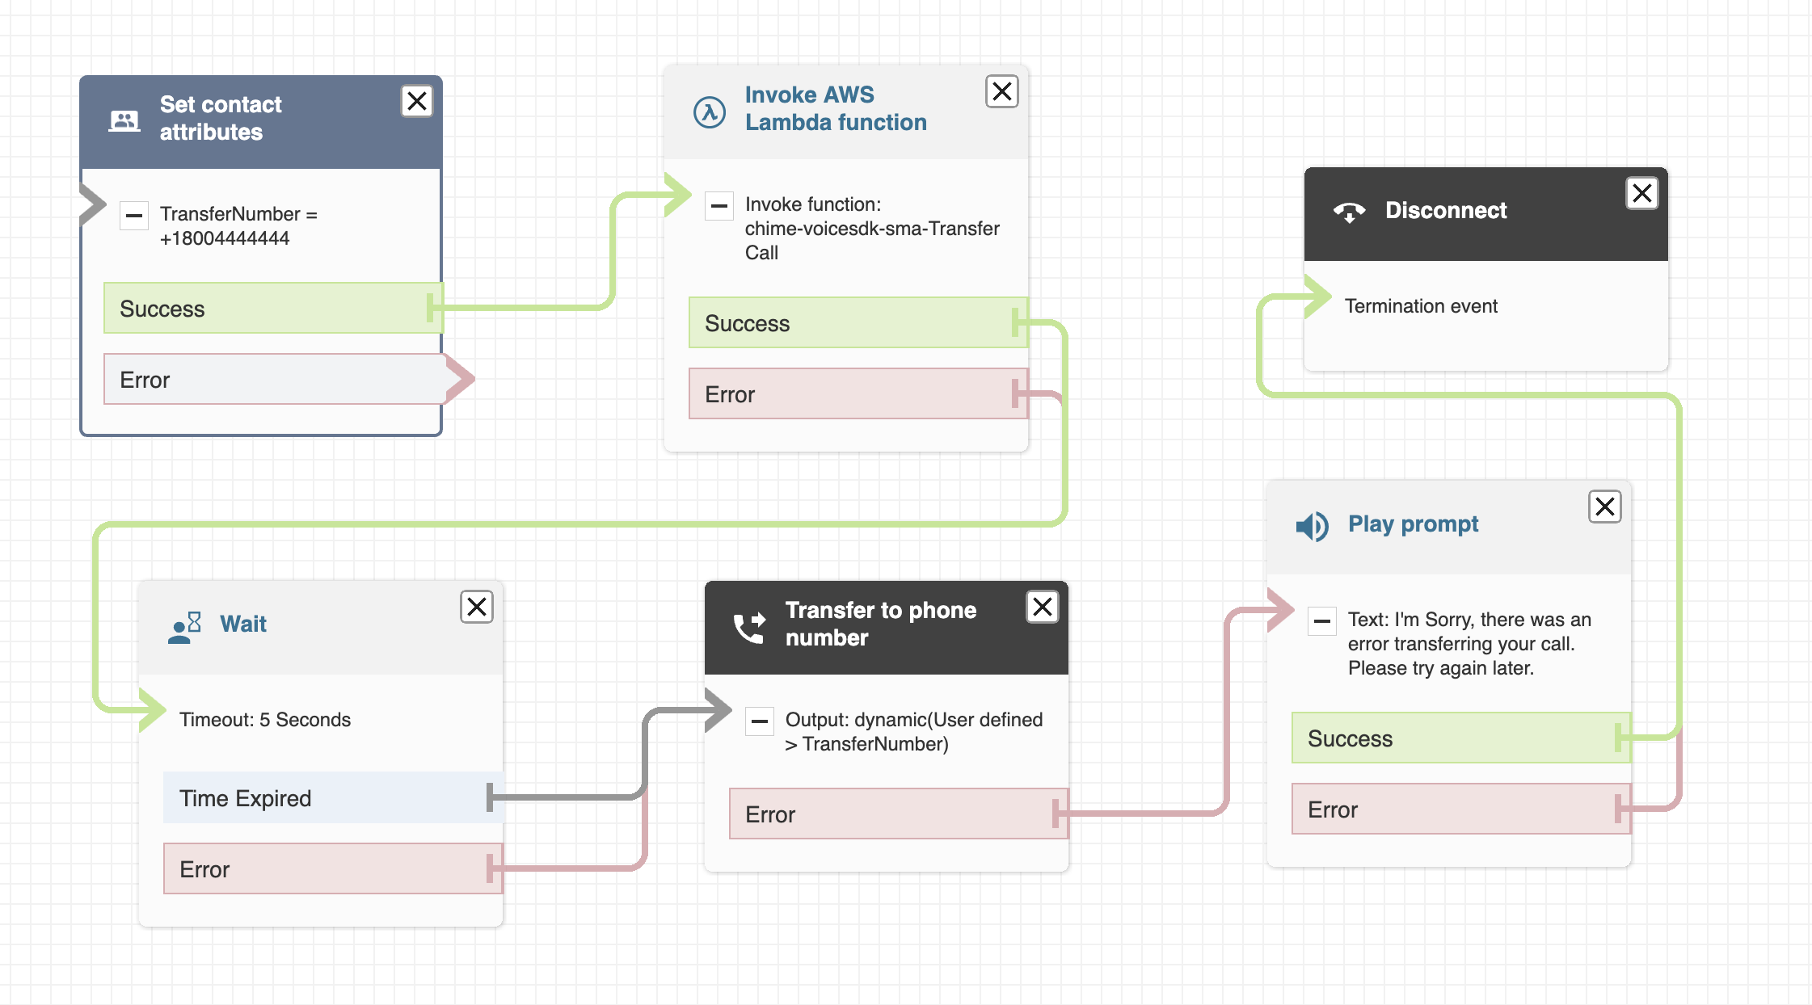Viewport: 1812px width, 1005px height.
Task: Open the Wait block title
Action: coord(242,624)
